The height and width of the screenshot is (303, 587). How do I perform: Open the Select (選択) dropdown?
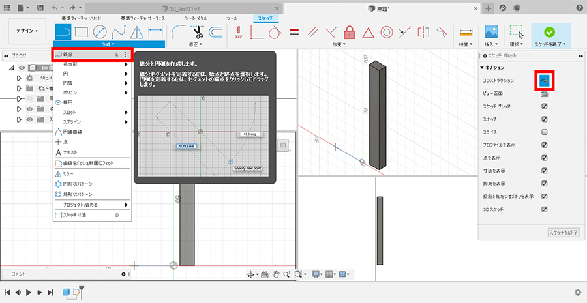tap(517, 44)
